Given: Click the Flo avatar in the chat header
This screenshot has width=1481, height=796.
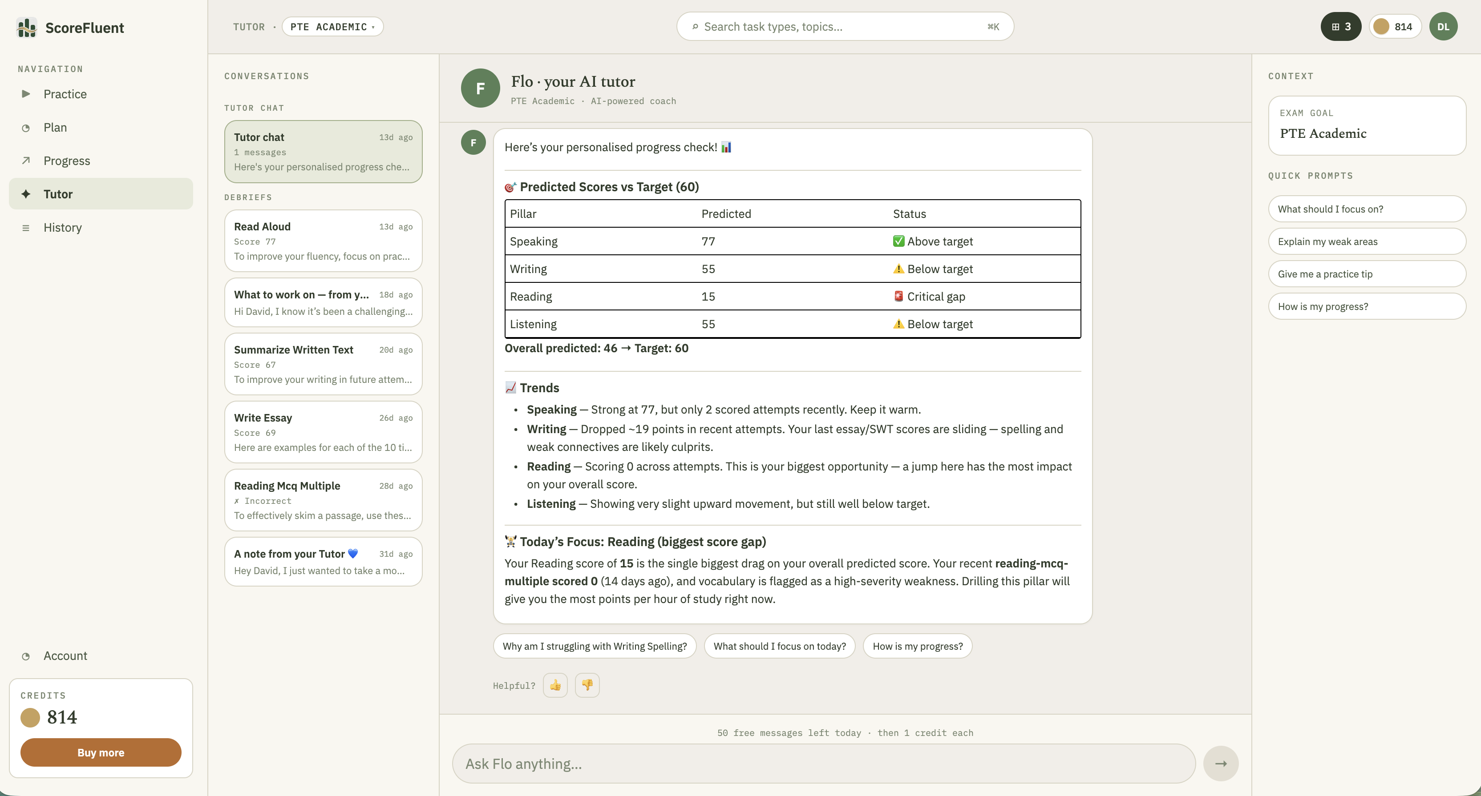Looking at the screenshot, I should (x=480, y=88).
